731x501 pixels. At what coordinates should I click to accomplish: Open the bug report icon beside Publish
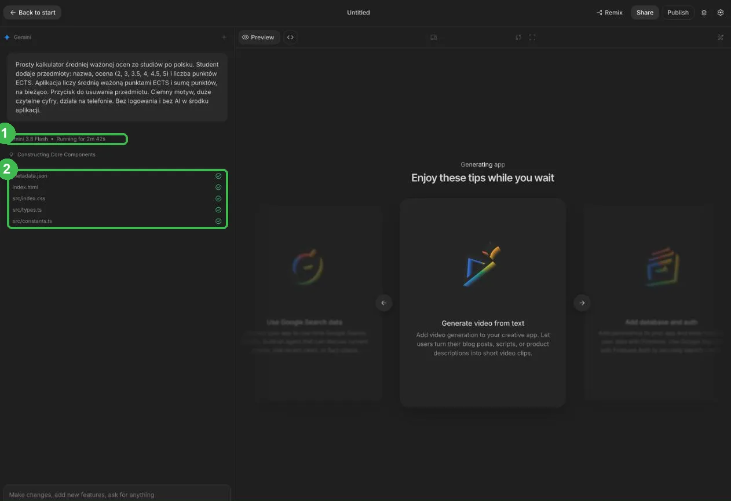(704, 12)
